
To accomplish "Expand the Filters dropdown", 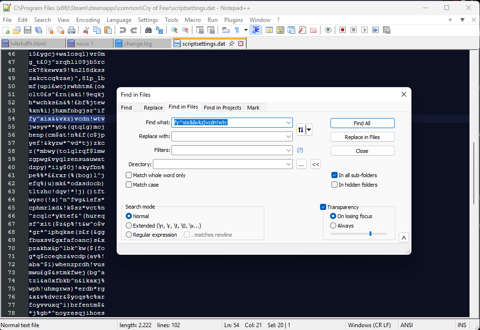I will pos(289,150).
